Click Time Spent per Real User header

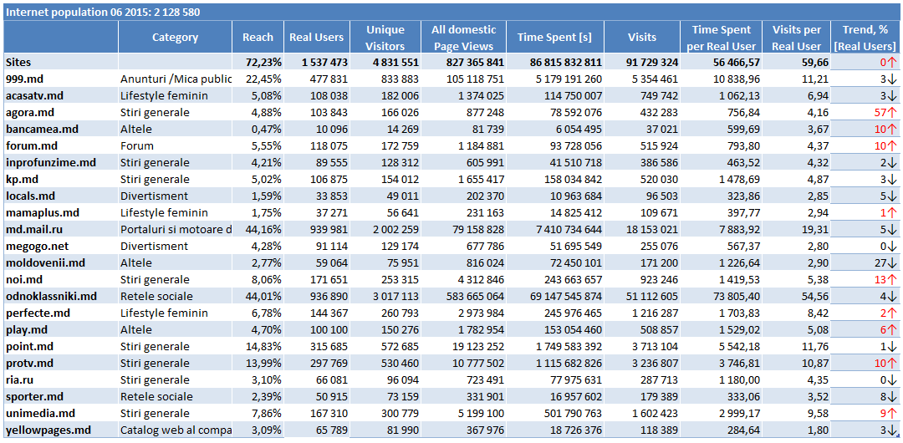(721, 38)
